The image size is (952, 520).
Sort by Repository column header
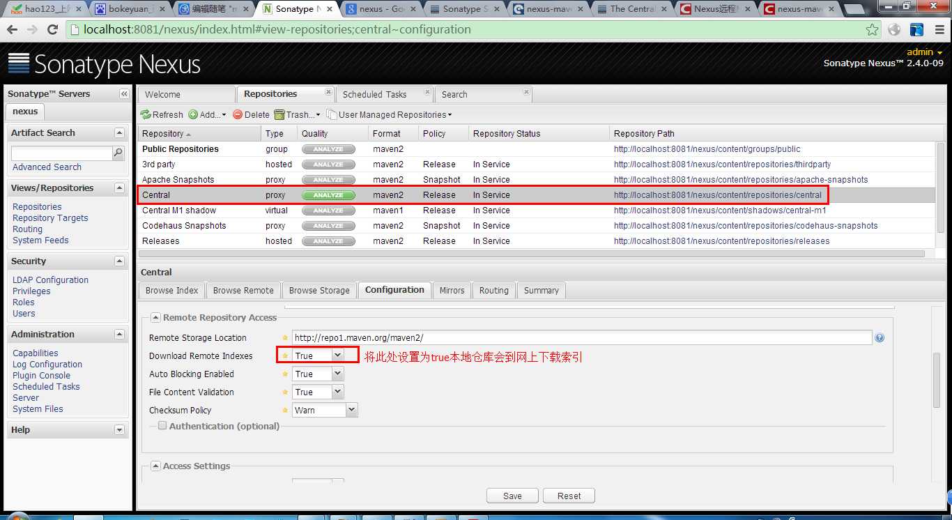coord(199,133)
